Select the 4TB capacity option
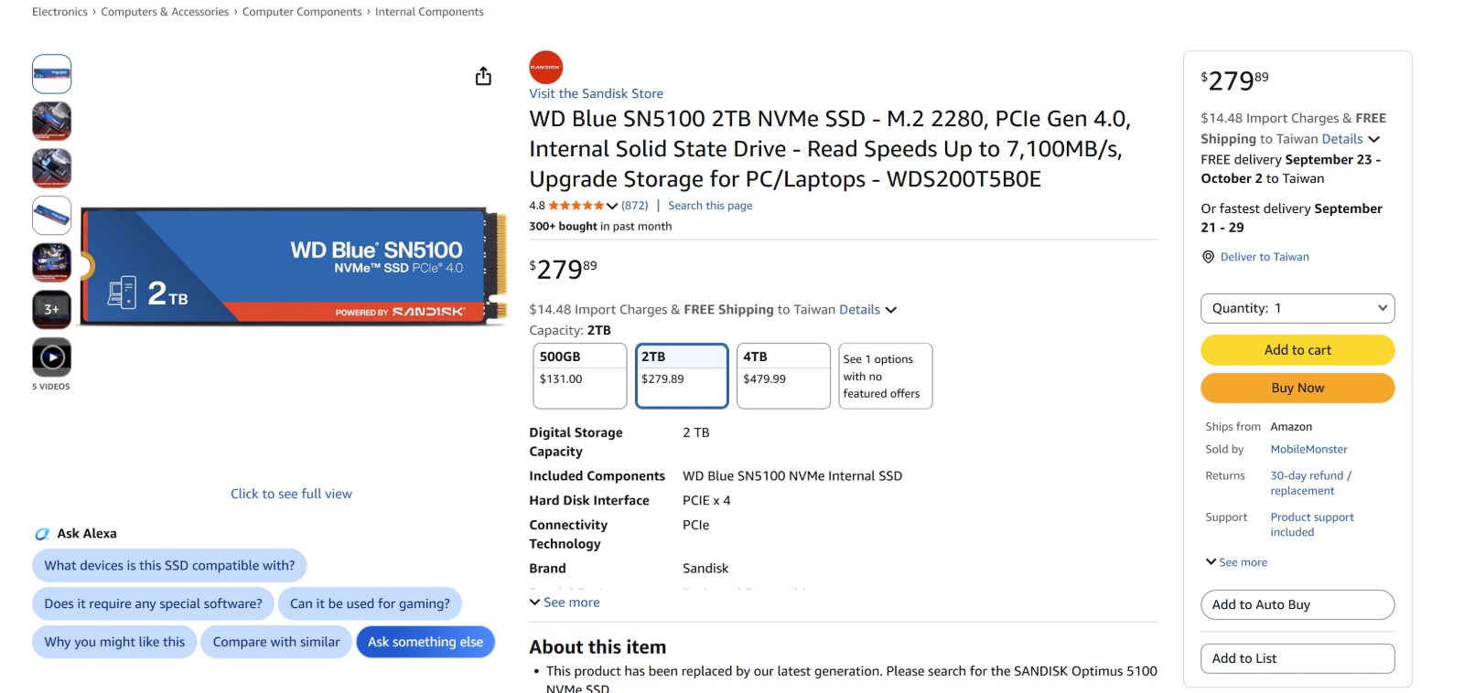This screenshot has width=1464, height=693. coord(783,376)
